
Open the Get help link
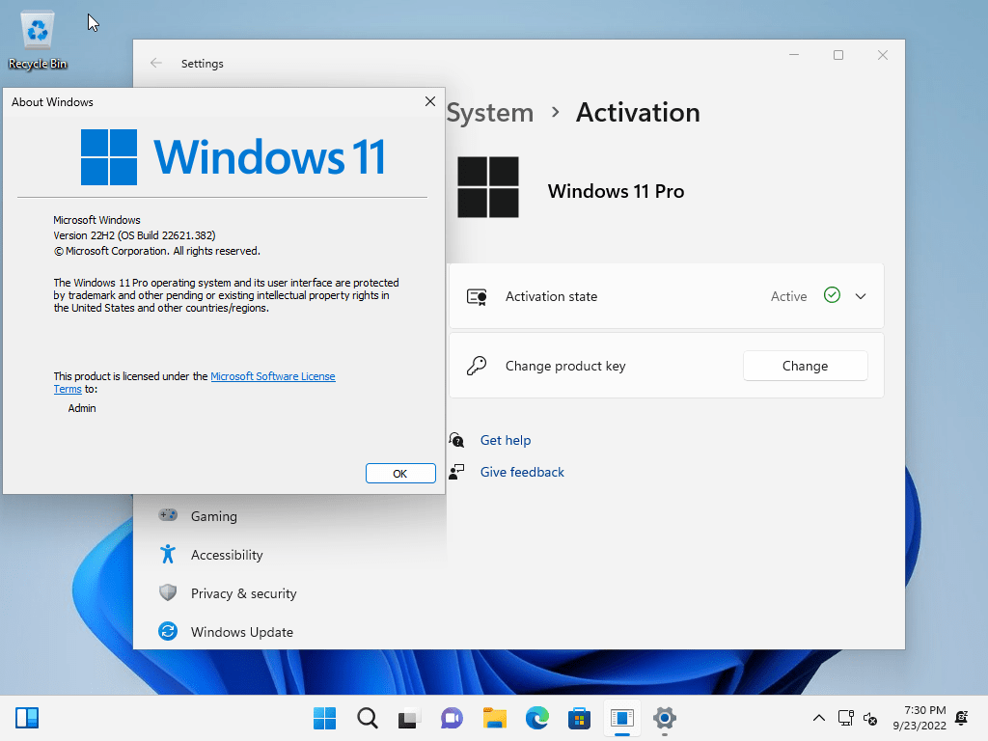[x=506, y=440]
